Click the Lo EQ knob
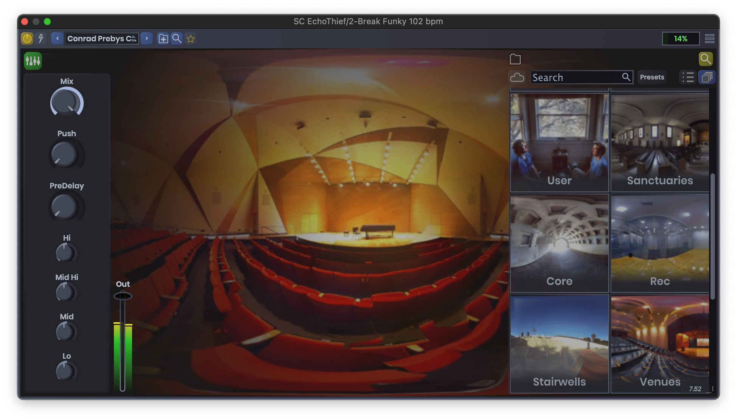Image resolution: width=737 pixels, height=420 pixels. coord(66,371)
